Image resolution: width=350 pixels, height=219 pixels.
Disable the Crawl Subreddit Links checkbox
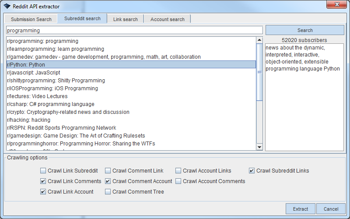coord(252,171)
